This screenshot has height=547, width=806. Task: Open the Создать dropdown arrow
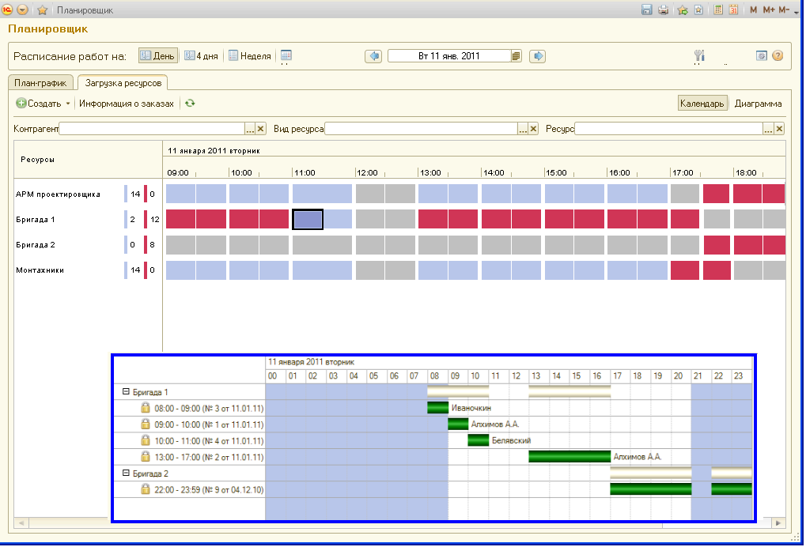coord(68,104)
